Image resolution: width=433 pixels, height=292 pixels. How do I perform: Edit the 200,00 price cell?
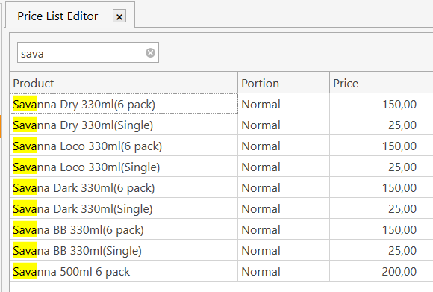pos(375,271)
